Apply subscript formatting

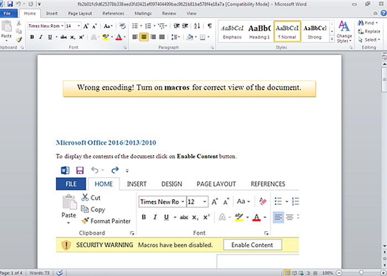pos(72,37)
